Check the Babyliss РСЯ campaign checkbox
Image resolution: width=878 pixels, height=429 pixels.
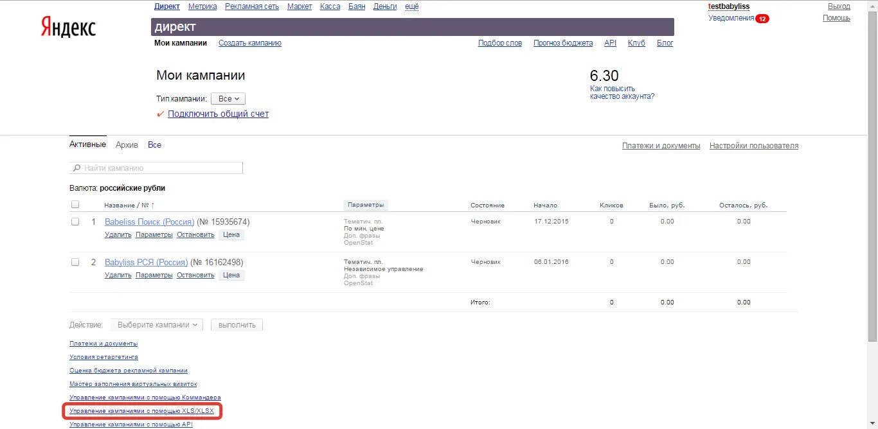click(x=75, y=262)
